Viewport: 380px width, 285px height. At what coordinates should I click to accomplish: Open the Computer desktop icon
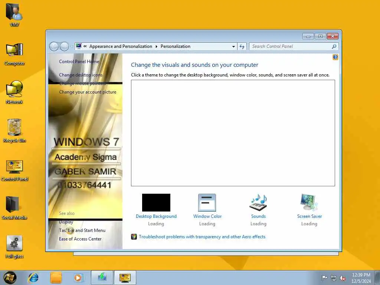click(x=14, y=54)
